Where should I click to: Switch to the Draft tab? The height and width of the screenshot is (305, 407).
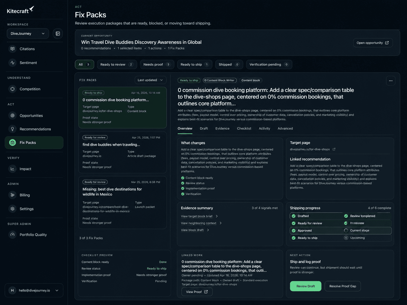pos(204,128)
